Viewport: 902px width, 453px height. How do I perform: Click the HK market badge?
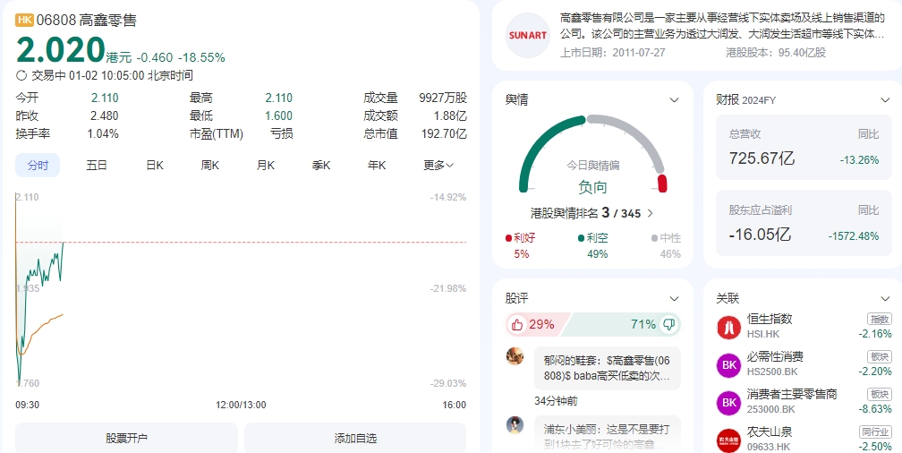coord(24,21)
